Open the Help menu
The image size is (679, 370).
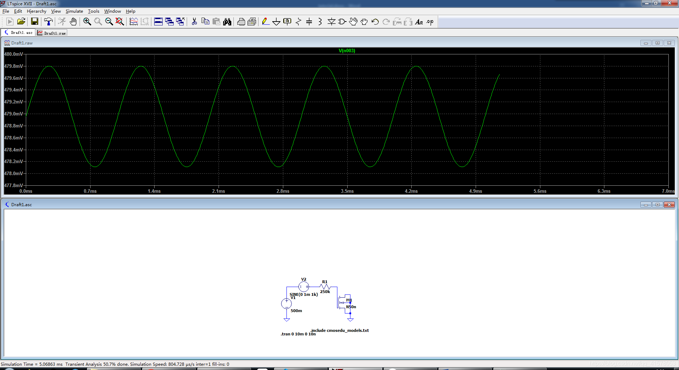(x=130, y=11)
